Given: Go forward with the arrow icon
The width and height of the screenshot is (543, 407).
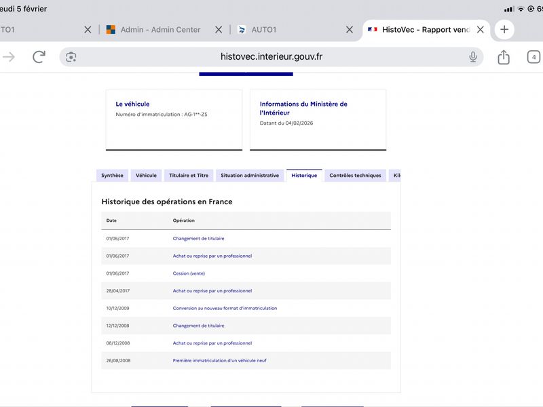Looking at the screenshot, I should 9,57.
